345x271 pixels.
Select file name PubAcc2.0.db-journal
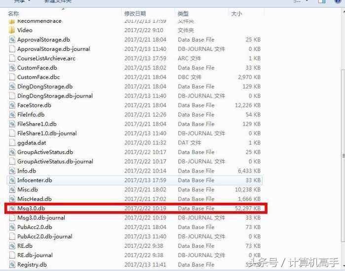[x=44, y=236]
